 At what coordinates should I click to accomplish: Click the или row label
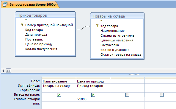tap(36, 103)
